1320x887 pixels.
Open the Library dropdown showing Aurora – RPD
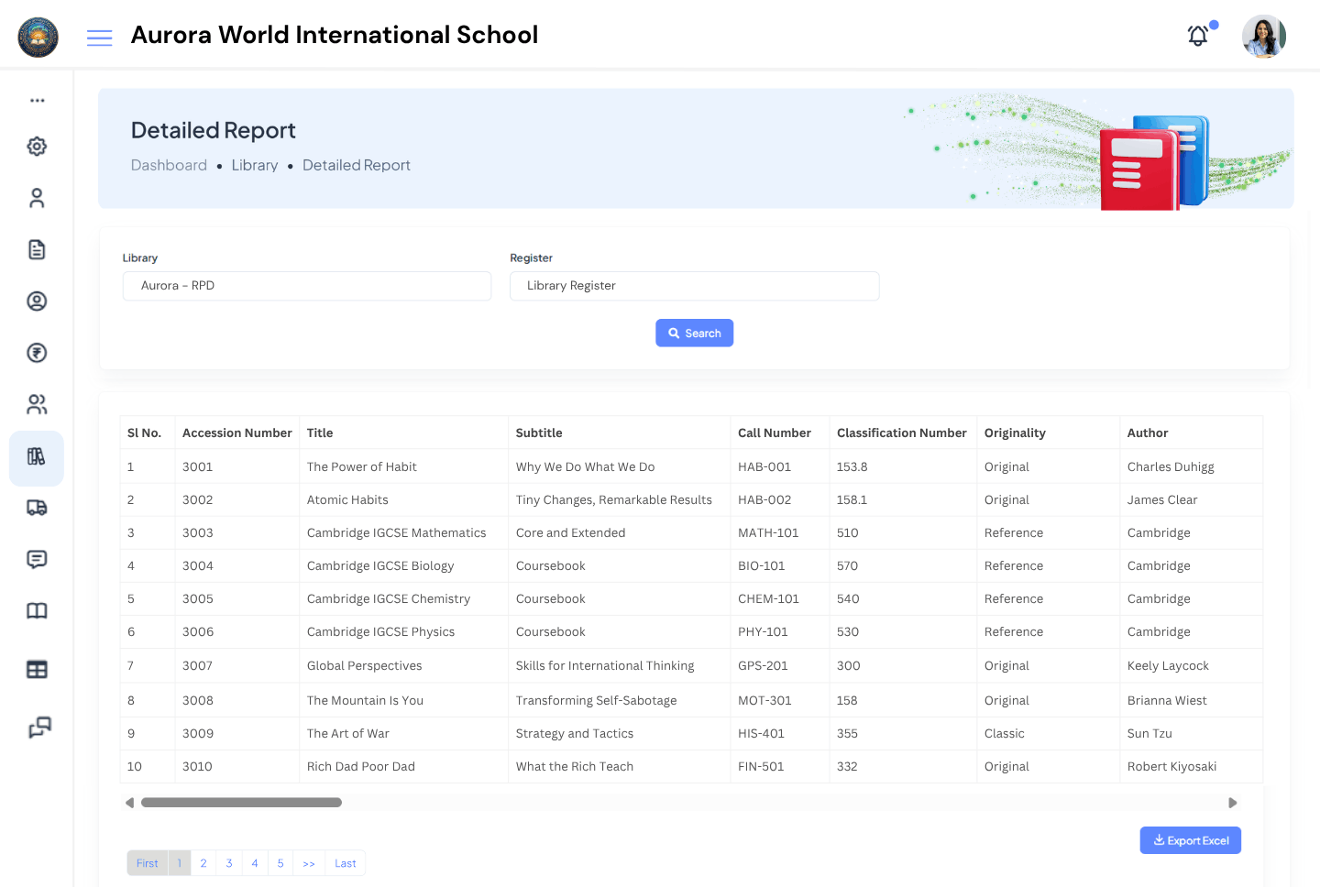click(x=307, y=286)
